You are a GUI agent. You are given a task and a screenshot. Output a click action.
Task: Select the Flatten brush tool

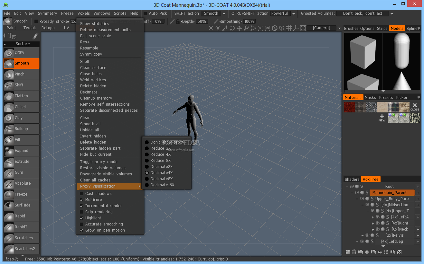pos(21,96)
